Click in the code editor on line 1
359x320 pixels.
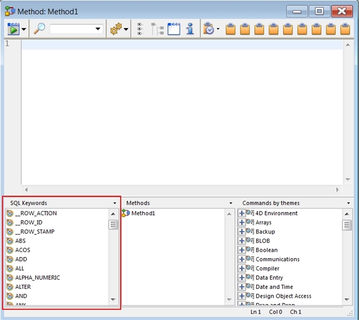click(166, 44)
